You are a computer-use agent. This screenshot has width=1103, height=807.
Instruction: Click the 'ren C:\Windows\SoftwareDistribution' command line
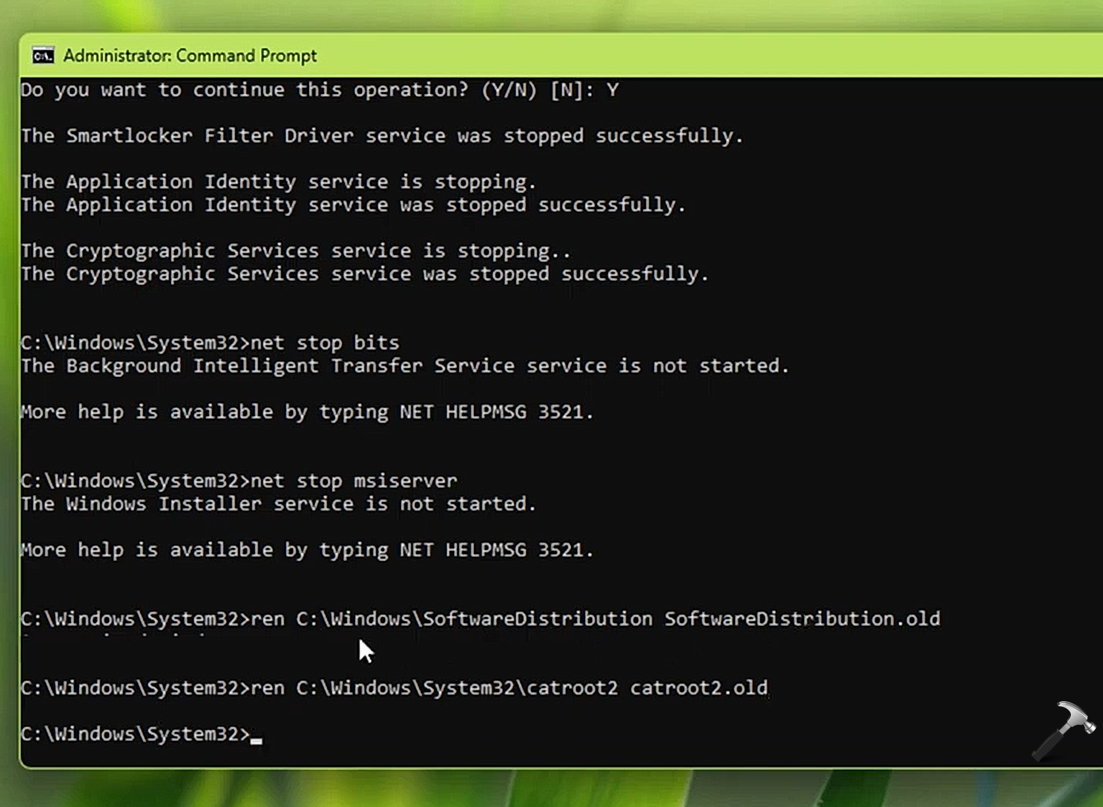click(451, 619)
